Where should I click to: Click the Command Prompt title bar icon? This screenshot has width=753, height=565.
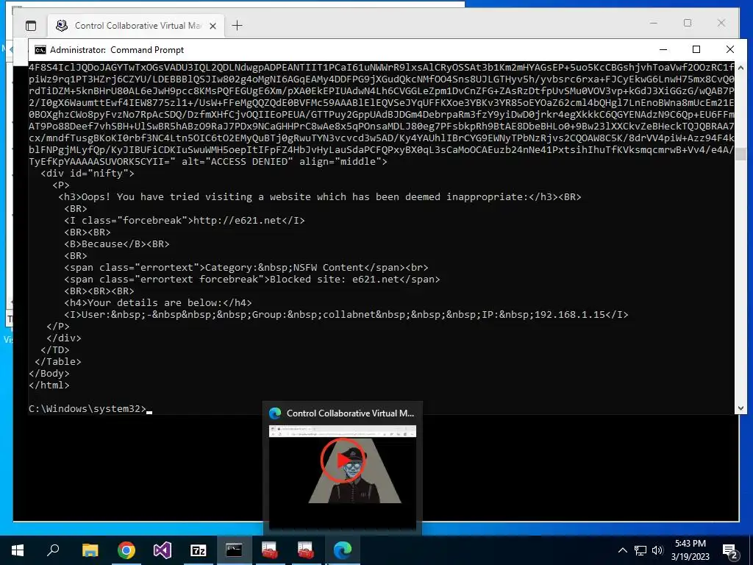click(x=40, y=50)
